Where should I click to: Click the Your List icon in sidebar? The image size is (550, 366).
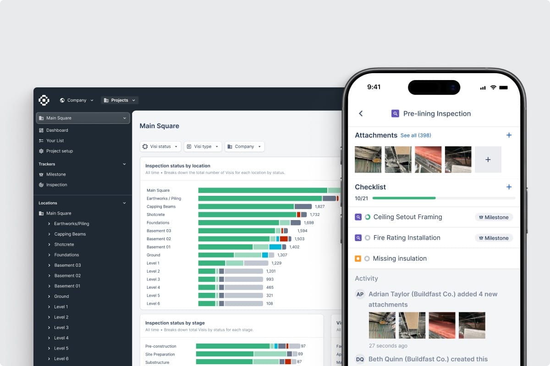click(42, 140)
